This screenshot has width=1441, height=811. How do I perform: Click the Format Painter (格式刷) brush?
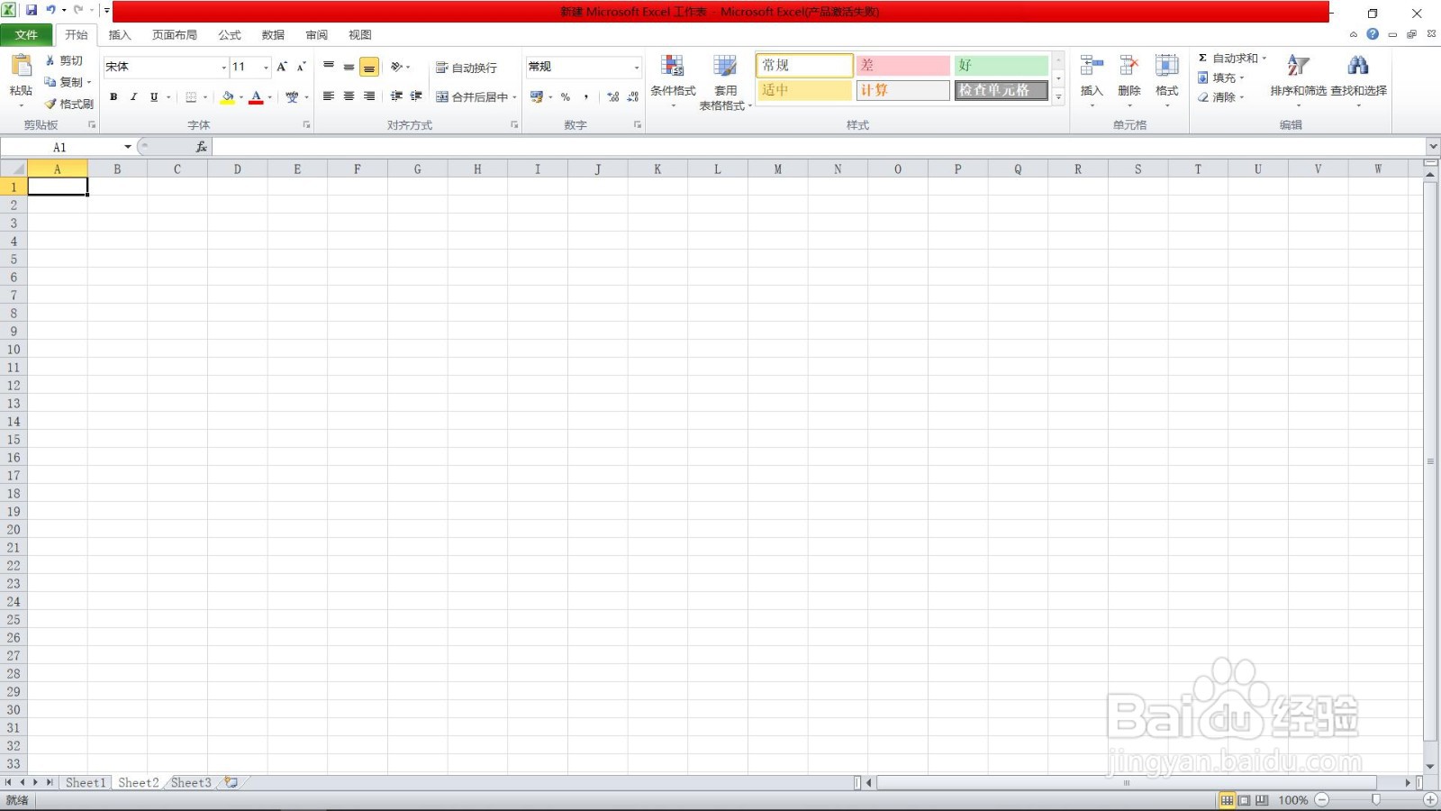coord(50,104)
